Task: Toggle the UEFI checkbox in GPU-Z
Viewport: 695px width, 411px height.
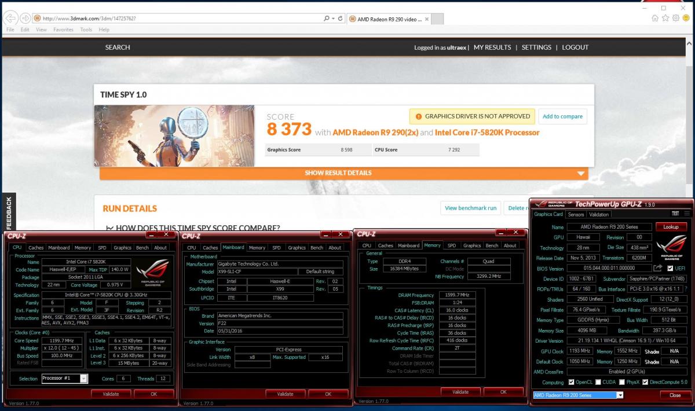Action: click(x=670, y=269)
